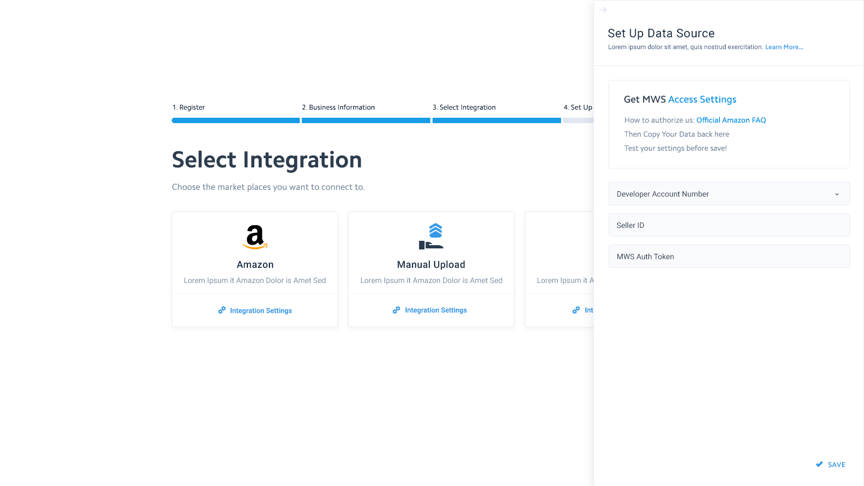Open Amazon Integration Settings
Viewport: 864px width, 486px height.
255,310
